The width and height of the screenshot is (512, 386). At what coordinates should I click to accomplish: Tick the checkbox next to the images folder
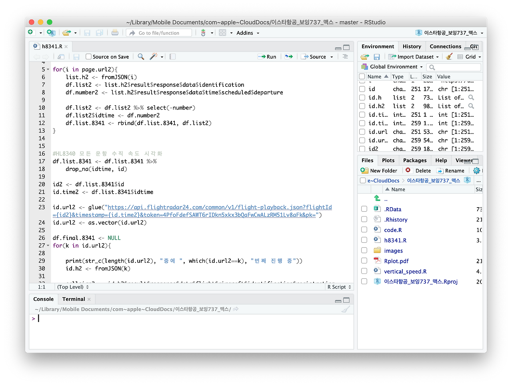[364, 250]
